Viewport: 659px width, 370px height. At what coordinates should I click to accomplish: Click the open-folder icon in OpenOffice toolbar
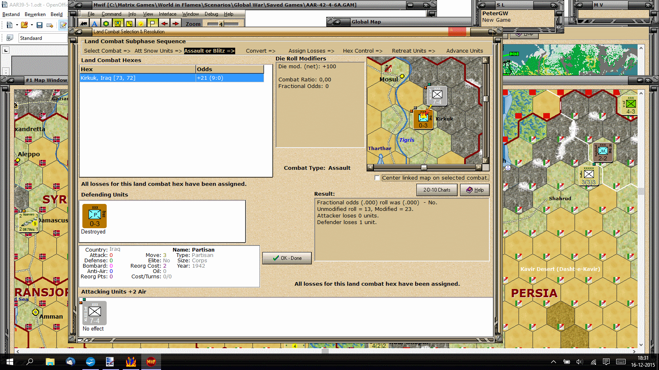pyautogui.click(x=24, y=25)
